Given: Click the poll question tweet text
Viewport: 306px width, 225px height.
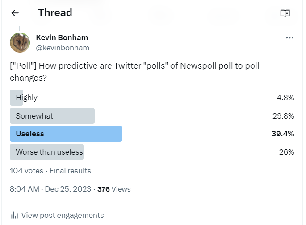Looking at the screenshot, I should 134,72.
